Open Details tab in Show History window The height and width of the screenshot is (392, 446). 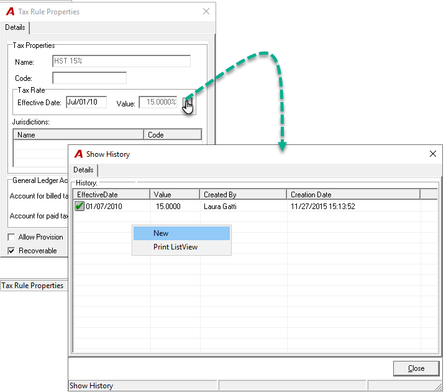click(83, 170)
